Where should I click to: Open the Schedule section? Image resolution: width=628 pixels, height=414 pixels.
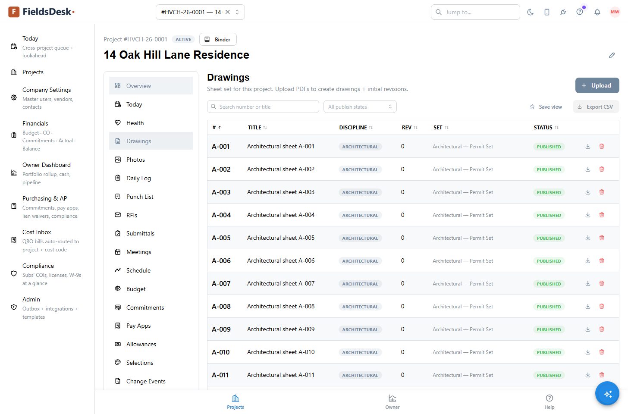(x=151, y=270)
